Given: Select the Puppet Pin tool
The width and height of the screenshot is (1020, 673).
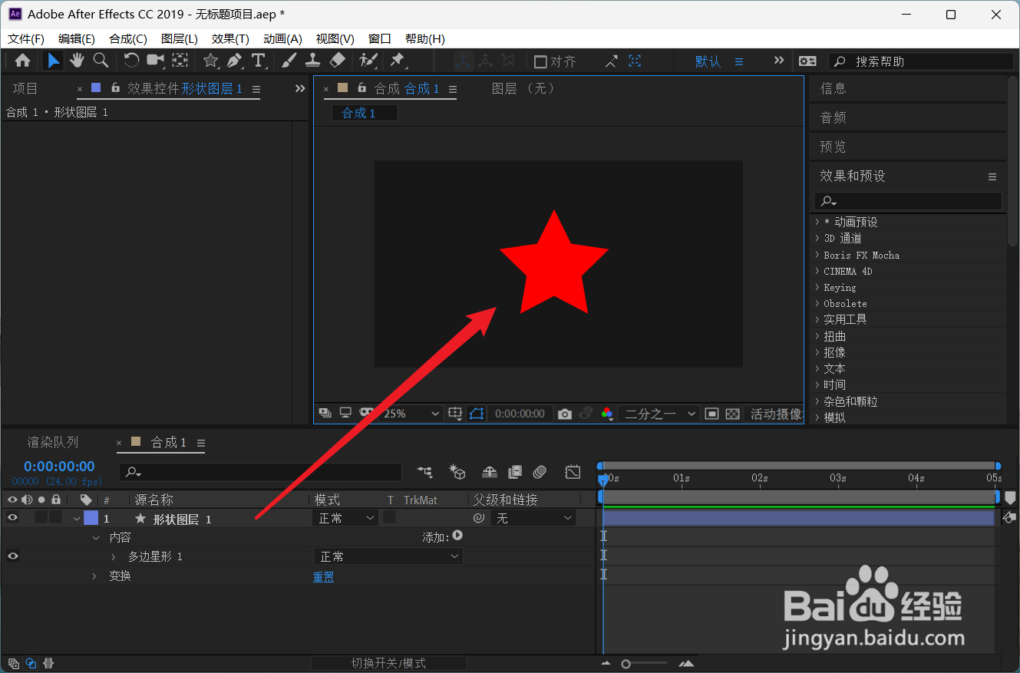Looking at the screenshot, I should click(397, 61).
